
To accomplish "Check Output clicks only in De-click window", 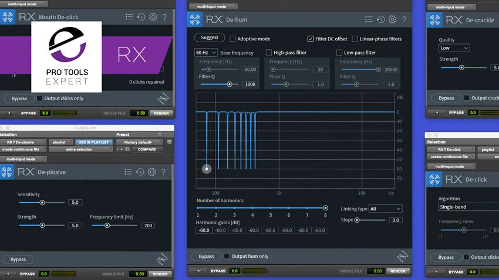I will [466, 257].
